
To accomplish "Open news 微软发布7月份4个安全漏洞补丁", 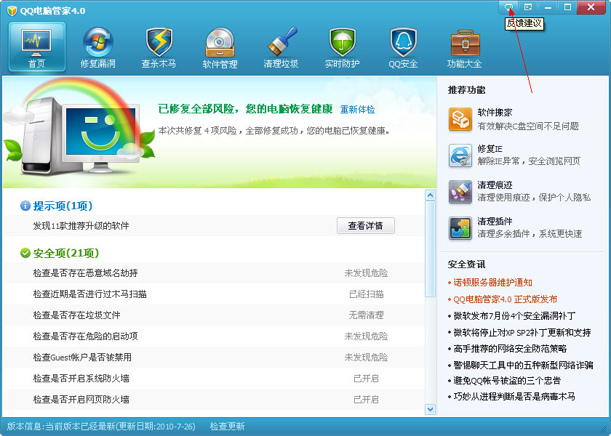I will click(514, 315).
